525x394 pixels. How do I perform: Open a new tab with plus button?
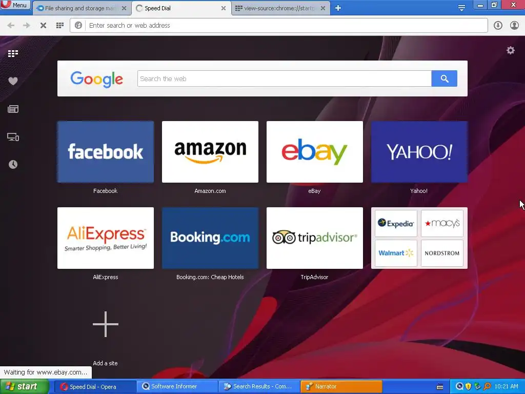click(338, 8)
